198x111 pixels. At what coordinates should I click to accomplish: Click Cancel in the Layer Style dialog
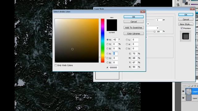(x=186, y=19)
